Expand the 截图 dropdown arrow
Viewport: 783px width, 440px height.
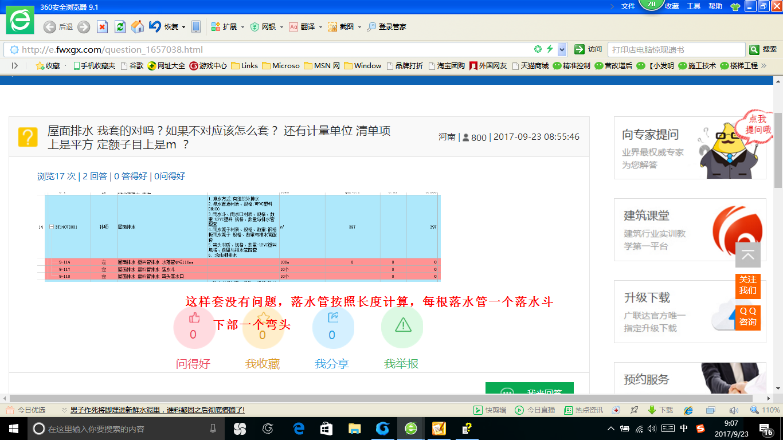point(359,27)
